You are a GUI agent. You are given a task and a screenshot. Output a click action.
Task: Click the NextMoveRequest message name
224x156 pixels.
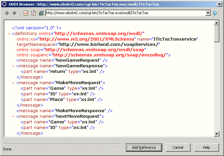point(77,116)
